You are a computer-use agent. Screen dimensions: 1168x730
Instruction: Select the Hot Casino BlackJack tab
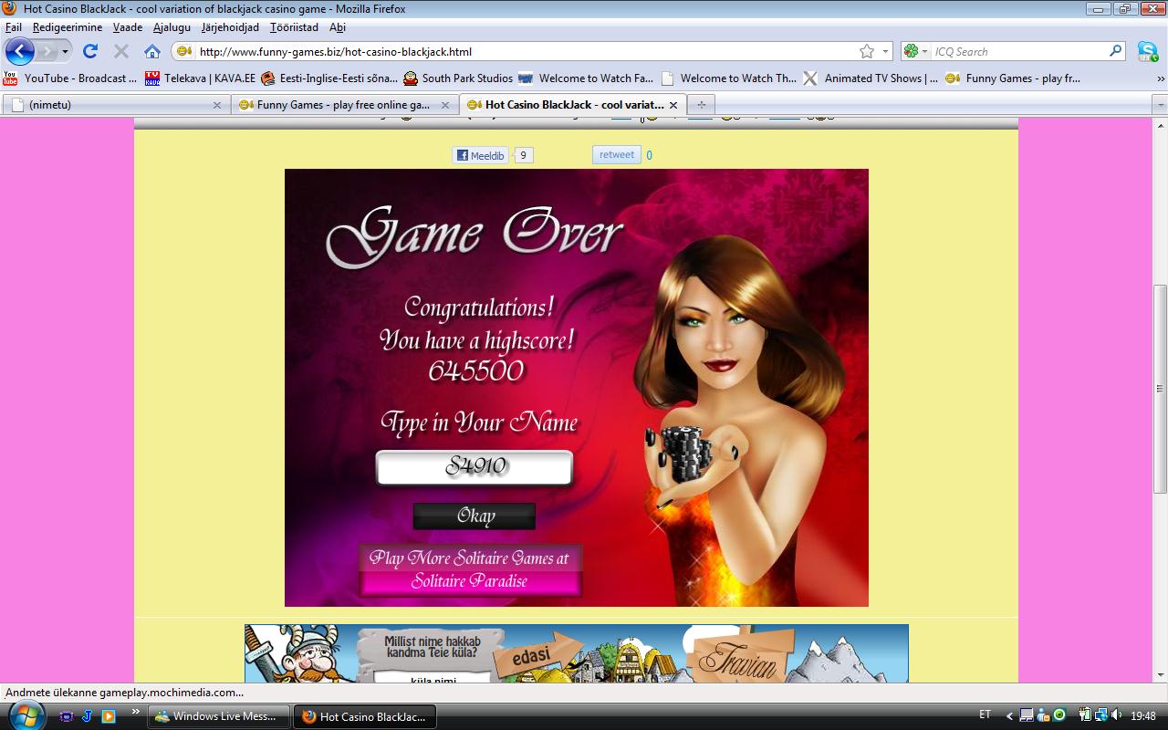(x=572, y=104)
